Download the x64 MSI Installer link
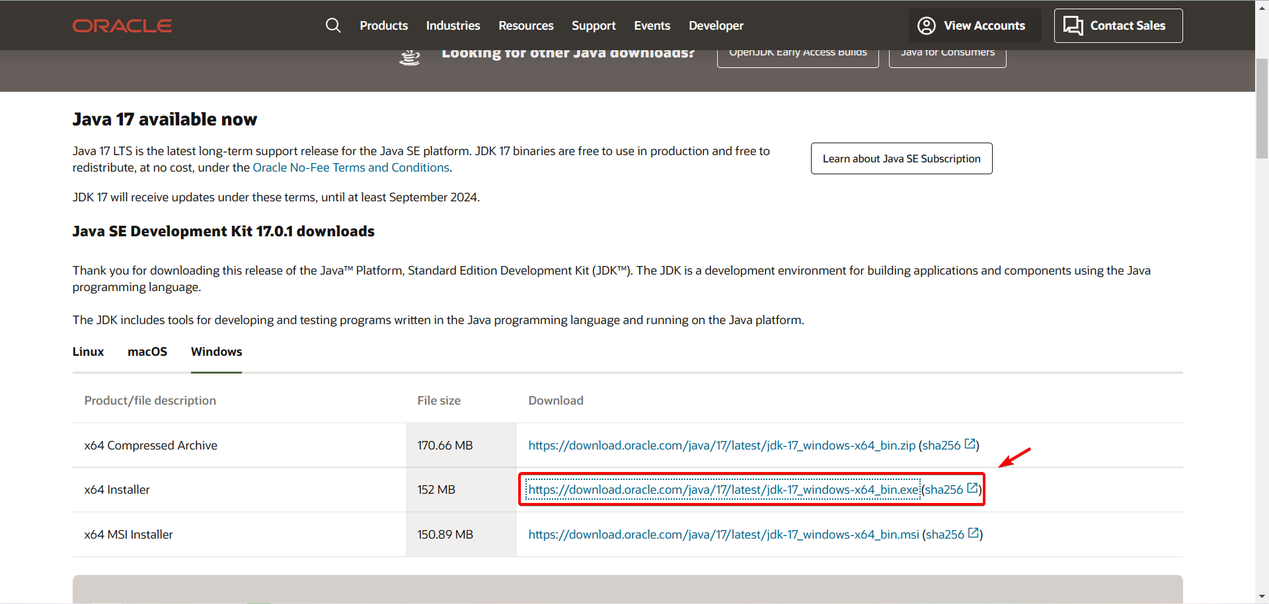 [x=723, y=535]
